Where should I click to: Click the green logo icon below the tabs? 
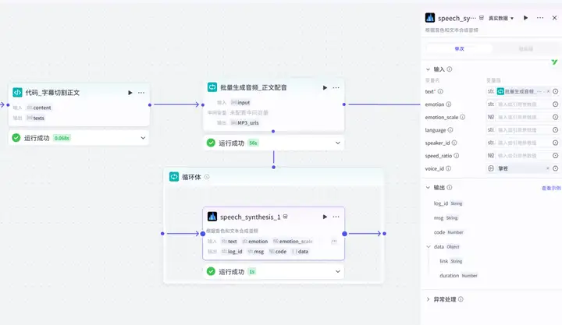point(554,62)
